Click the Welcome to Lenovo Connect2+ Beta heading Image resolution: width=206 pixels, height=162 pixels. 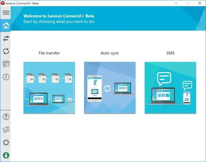59,16
